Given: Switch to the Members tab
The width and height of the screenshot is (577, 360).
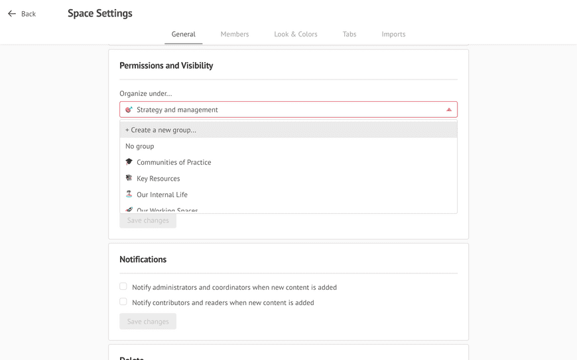Looking at the screenshot, I should click(x=235, y=34).
